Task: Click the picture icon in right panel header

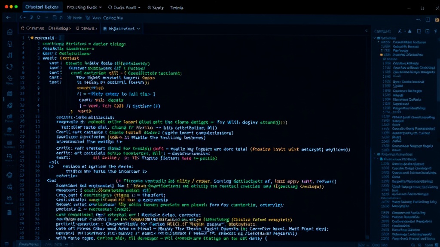Action: [428, 31]
